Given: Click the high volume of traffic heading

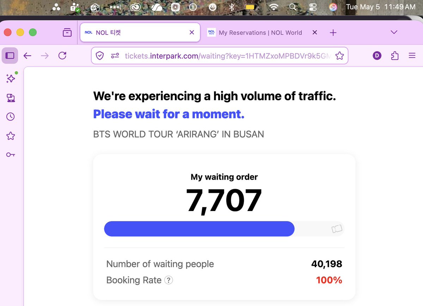Looking at the screenshot, I should (215, 96).
